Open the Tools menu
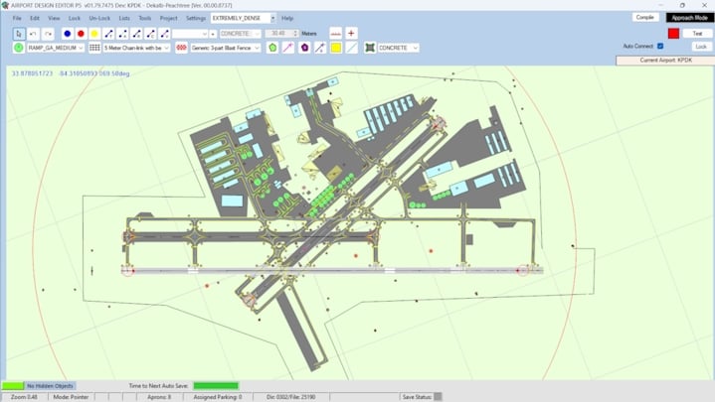This screenshot has width=715, height=402. (144, 18)
